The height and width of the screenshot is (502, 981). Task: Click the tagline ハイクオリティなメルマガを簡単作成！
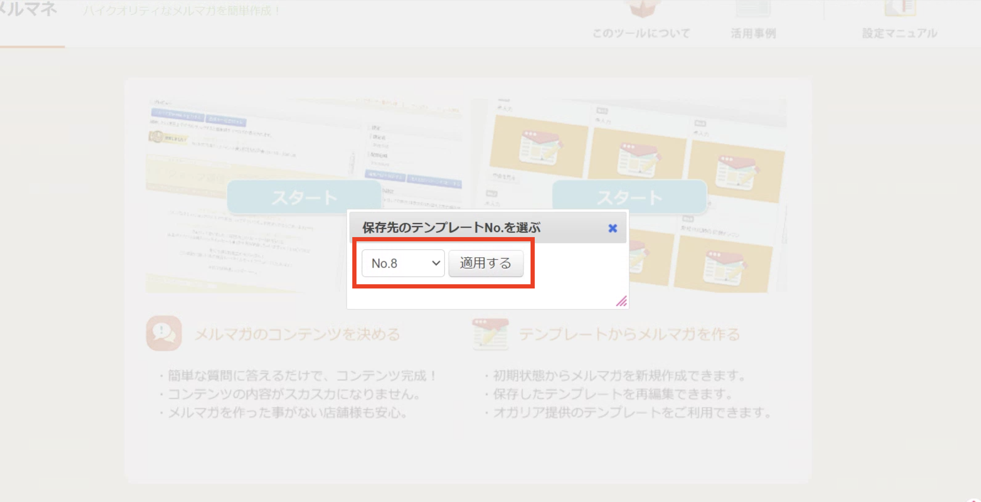pyautogui.click(x=182, y=10)
